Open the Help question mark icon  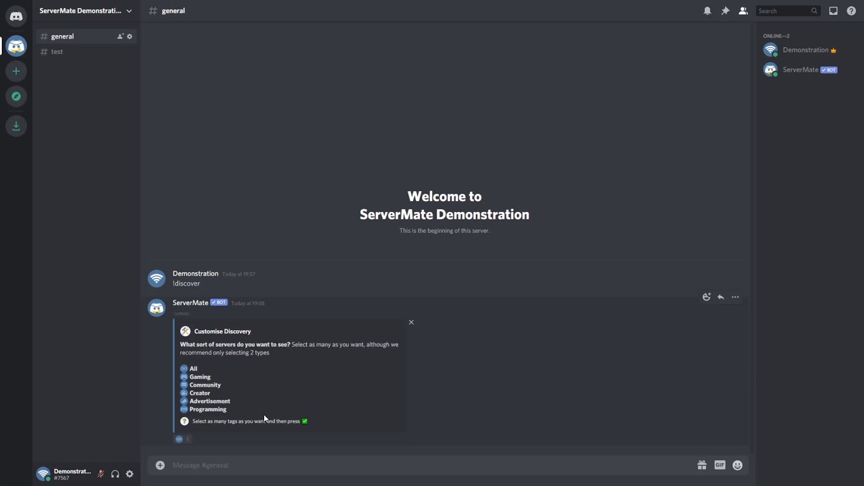(851, 11)
